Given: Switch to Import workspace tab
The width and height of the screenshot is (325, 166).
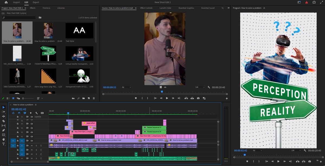Looking at the screenshot, I should tap(17, 2).
